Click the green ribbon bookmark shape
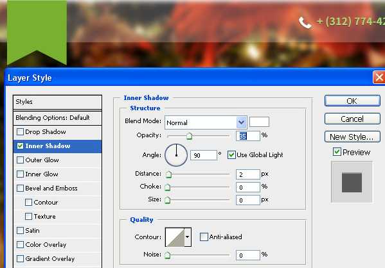Image resolution: width=385 pixels, height=268 pixels. tap(37, 32)
